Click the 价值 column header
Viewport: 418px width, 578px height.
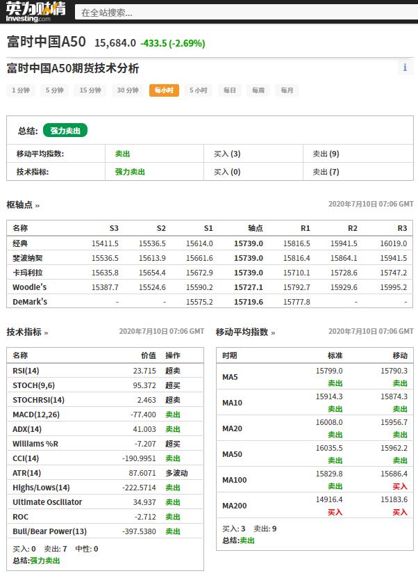[x=149, y=355]
